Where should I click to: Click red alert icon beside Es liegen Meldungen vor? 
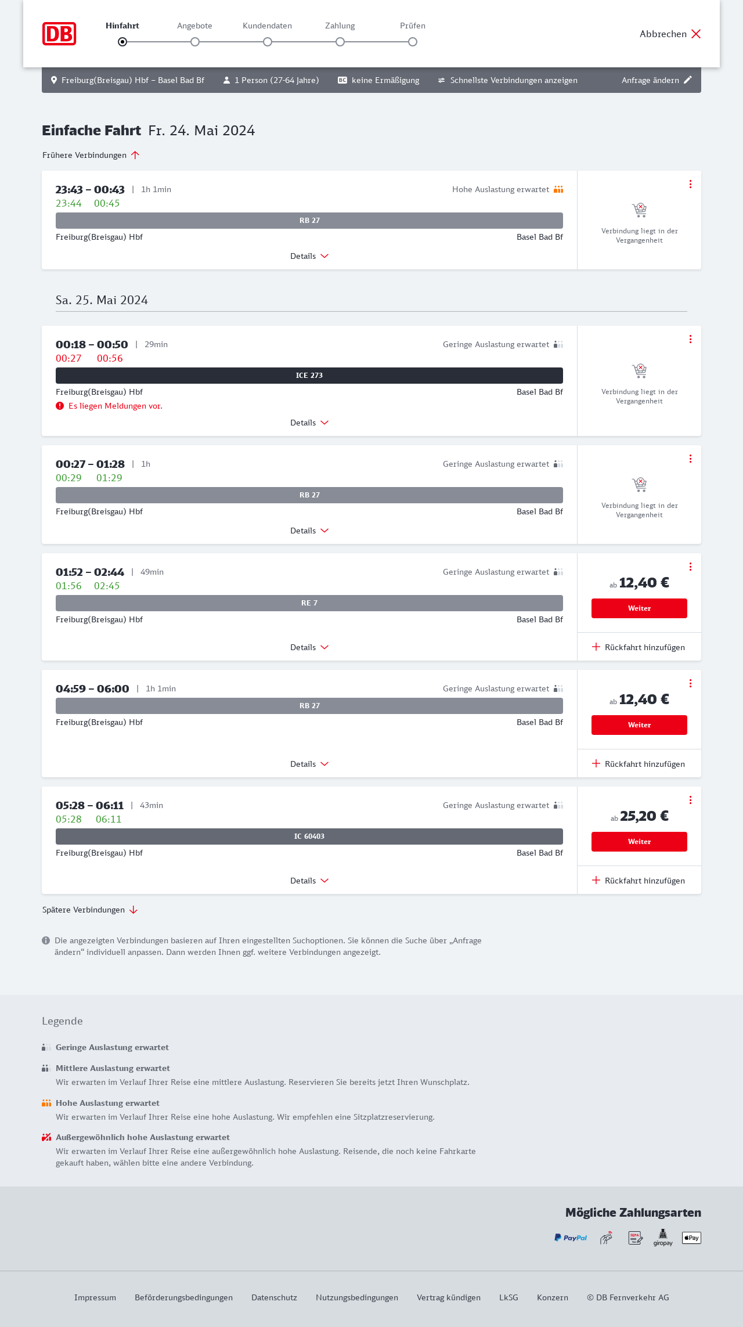[x=60, y=406]
